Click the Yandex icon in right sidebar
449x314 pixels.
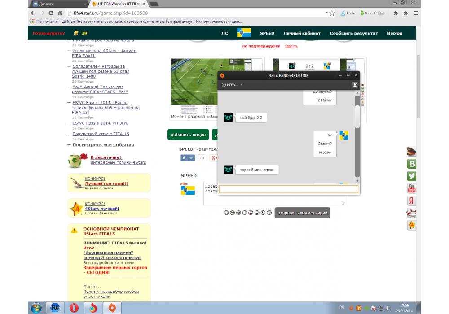pos(411,201)
